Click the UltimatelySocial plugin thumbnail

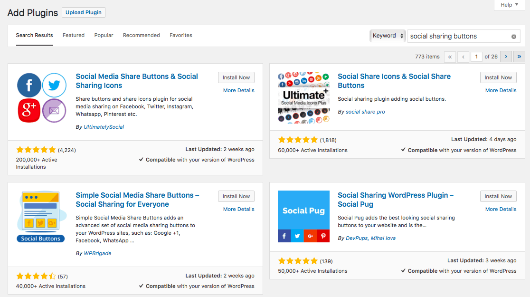(x=42, y=98)
